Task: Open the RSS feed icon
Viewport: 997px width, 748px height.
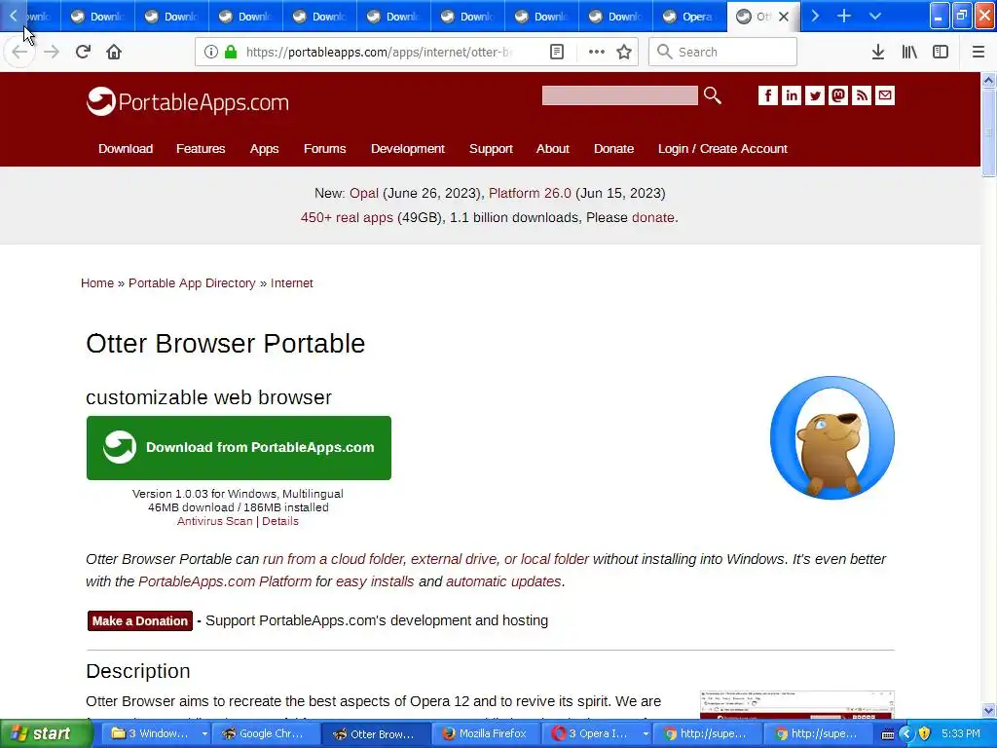Action: pos(862,95)
